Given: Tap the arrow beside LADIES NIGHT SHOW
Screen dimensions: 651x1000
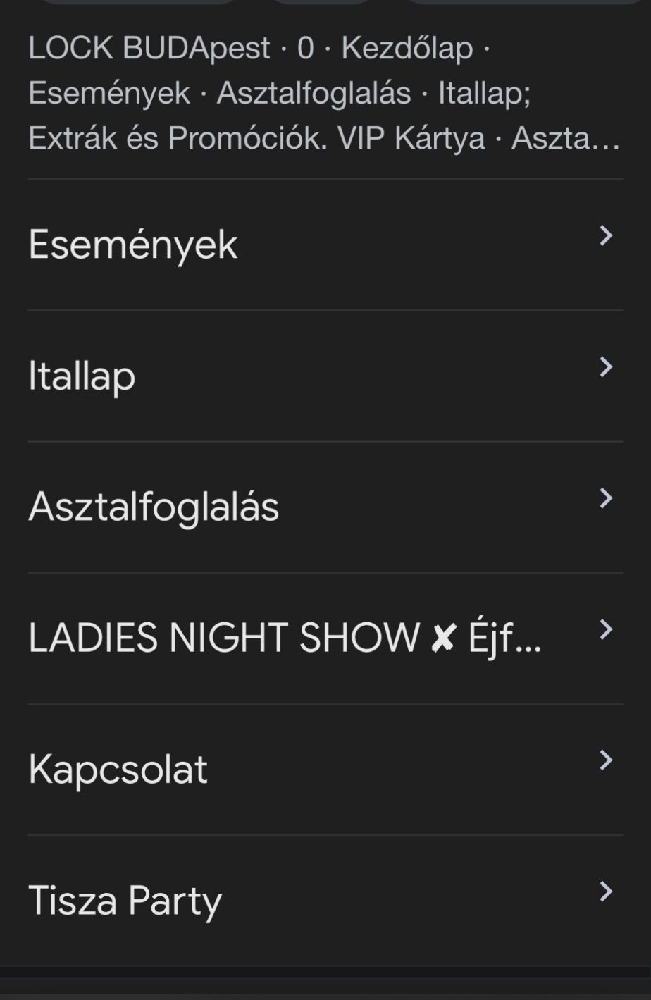Looking at the screenshot, I should pyautogui.click(x=605, y=629).
